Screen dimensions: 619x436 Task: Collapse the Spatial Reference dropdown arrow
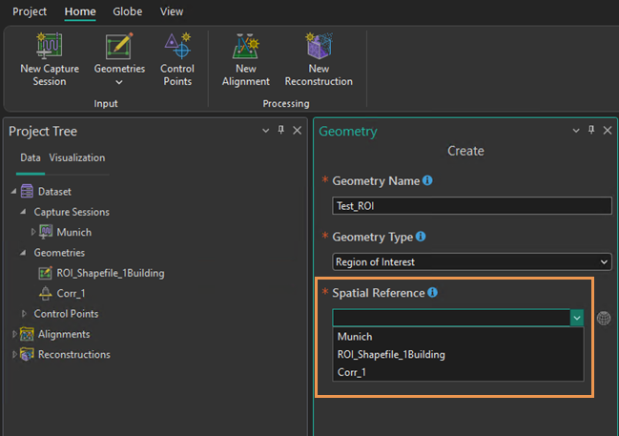576,319
